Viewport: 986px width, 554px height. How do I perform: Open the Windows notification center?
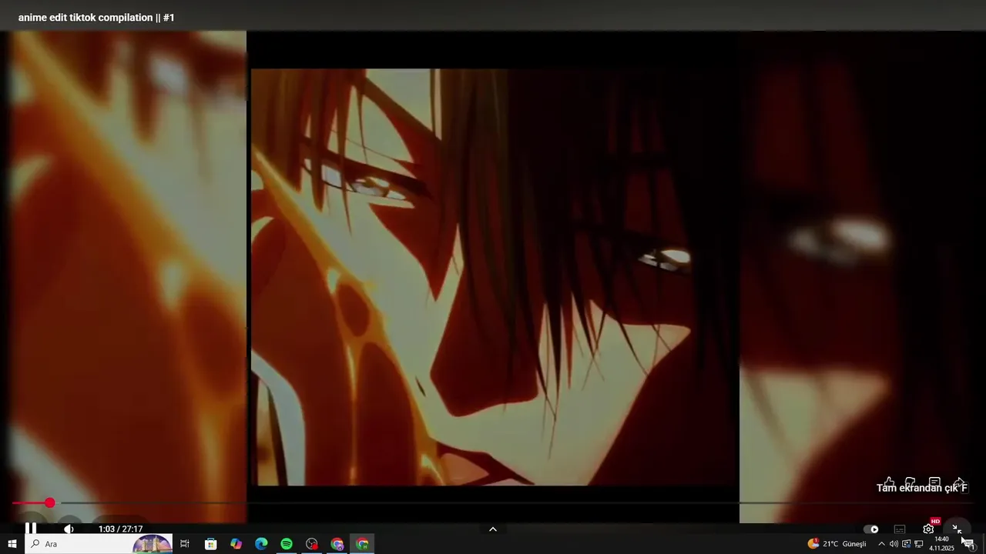[969, 544]
